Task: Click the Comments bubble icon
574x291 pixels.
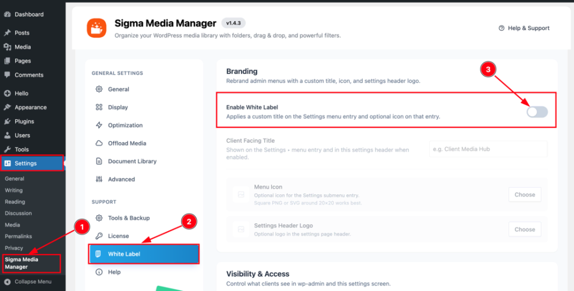Action: 7,75
